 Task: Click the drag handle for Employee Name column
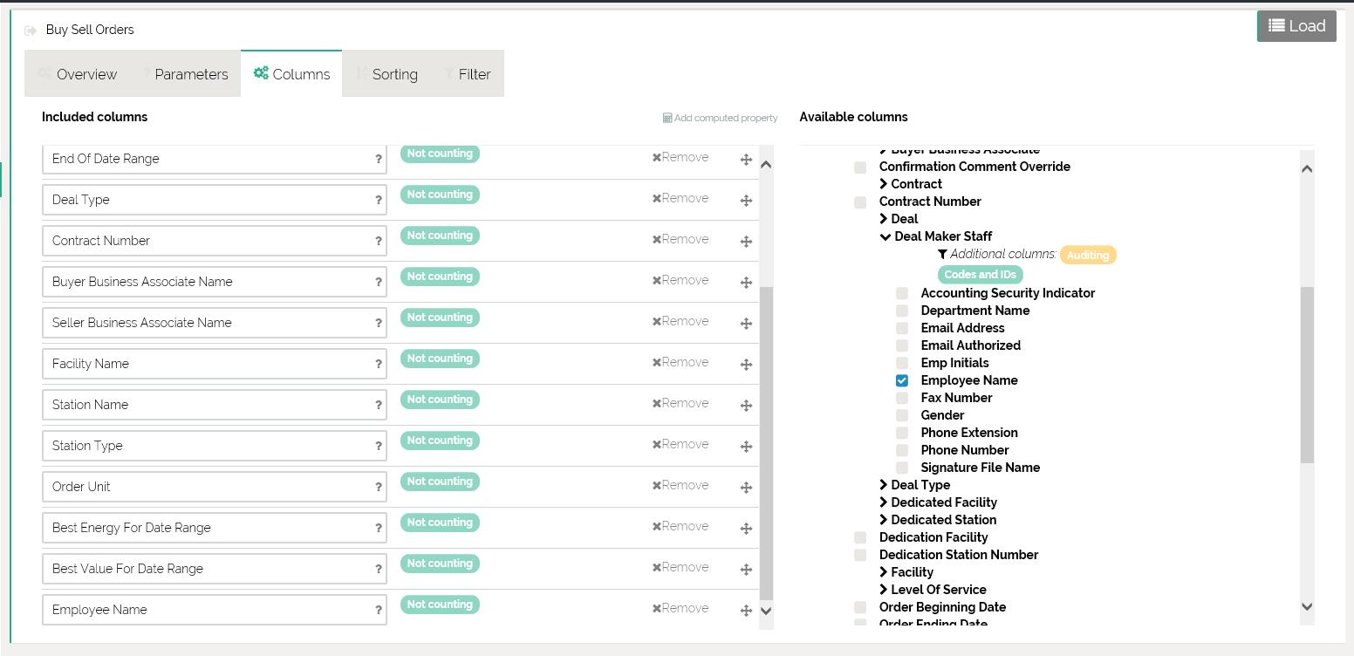(746, 611)
